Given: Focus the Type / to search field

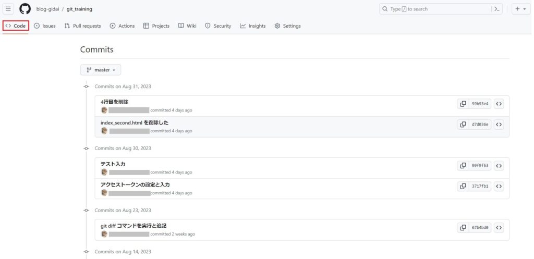Looking at the screenshot, I should point(433,9).
